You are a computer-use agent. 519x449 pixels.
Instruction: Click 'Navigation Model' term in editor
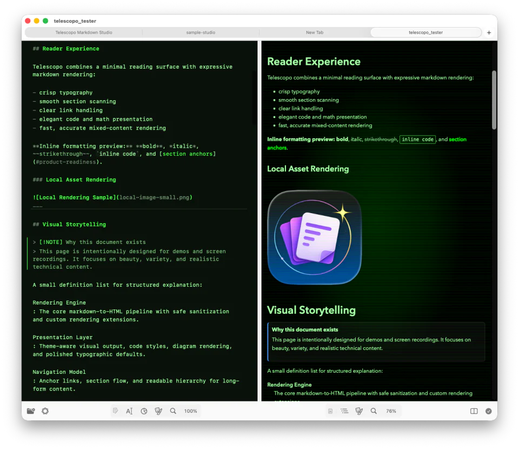click(59, 372)
